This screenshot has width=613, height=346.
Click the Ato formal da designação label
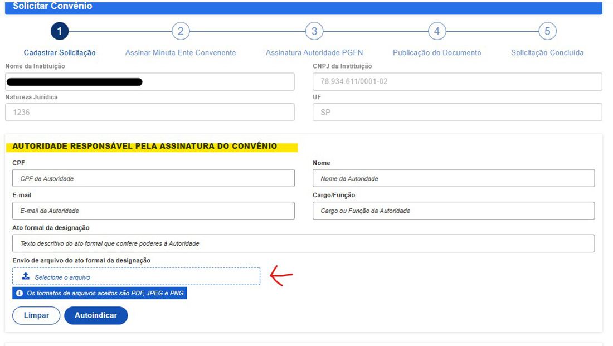click(x=51, y=228)
